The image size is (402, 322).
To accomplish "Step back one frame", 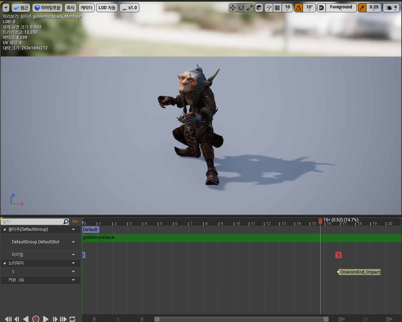I will coord(17,319).
